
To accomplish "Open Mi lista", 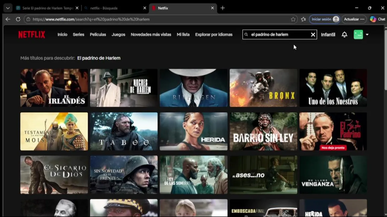I will coord(183,35).
